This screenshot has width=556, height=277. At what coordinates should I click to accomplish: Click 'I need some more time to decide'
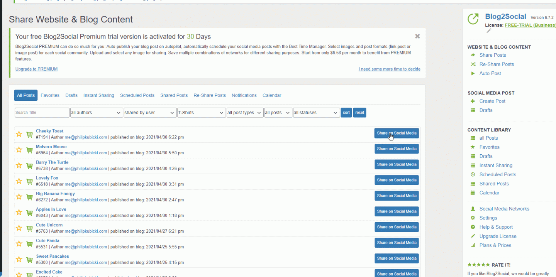tap(390, 69)
